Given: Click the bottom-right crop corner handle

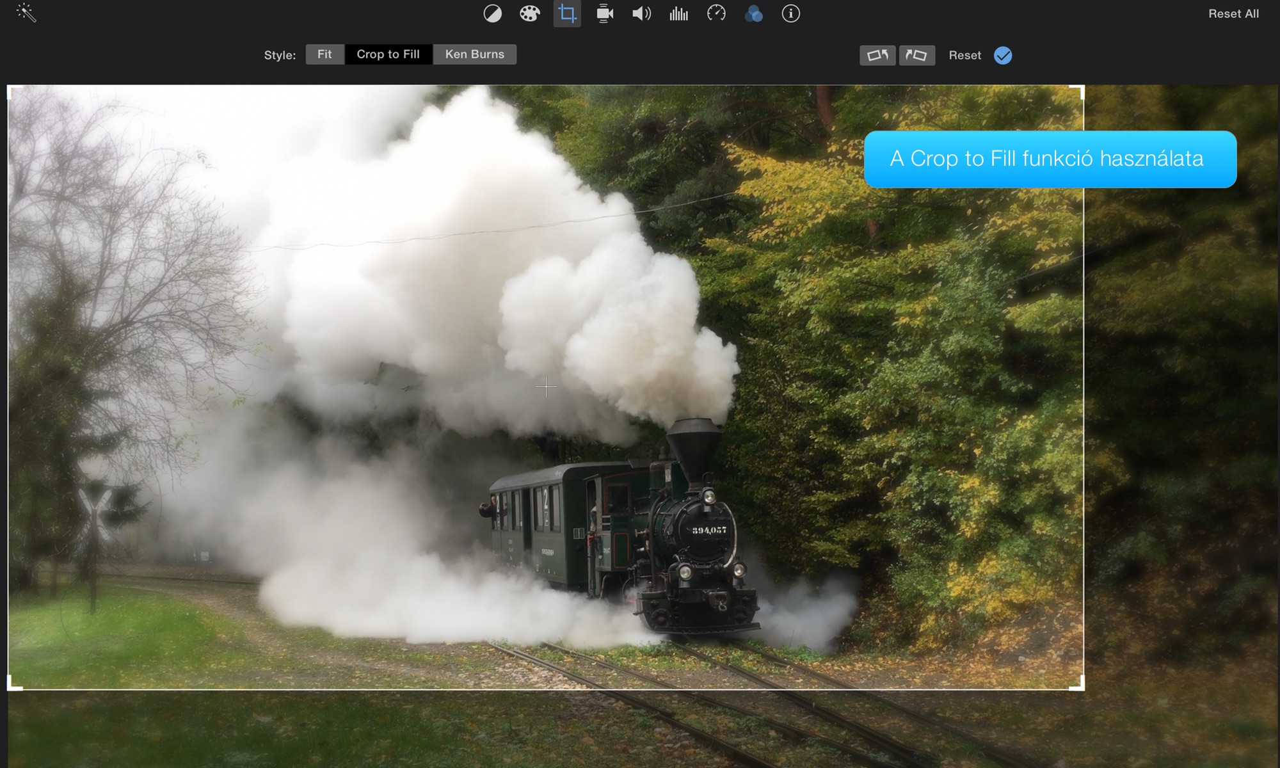Looking at the screenshot, I should (1078, 684).
